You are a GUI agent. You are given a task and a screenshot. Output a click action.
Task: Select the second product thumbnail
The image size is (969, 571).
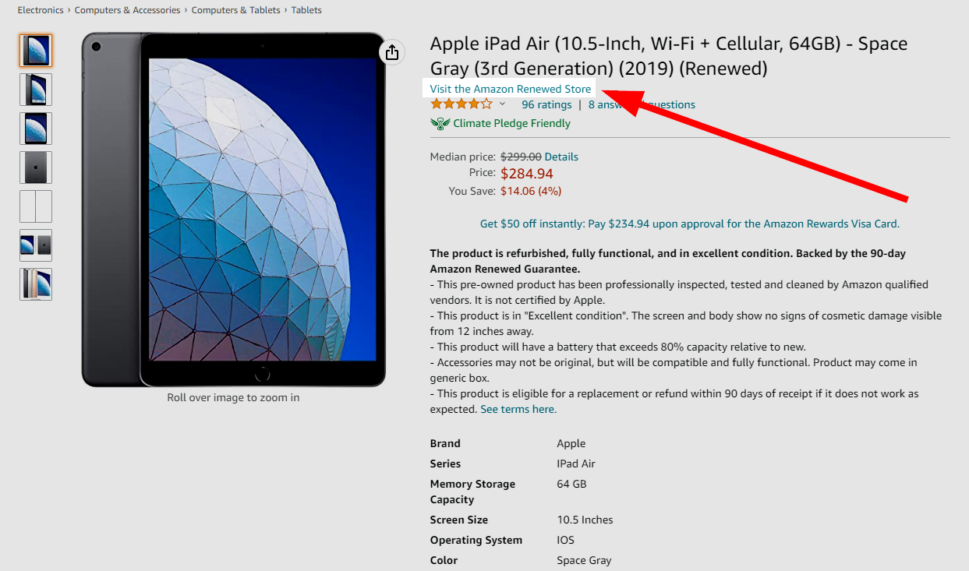[36, 90]
